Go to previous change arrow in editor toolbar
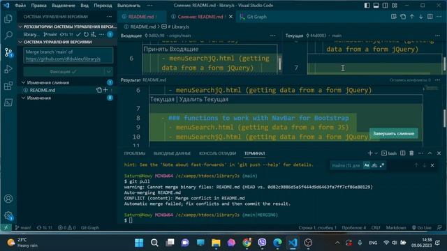 pos(412,17)
